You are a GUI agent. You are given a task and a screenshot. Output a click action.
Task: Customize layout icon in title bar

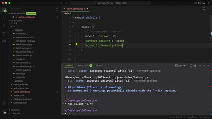point(195,3)
